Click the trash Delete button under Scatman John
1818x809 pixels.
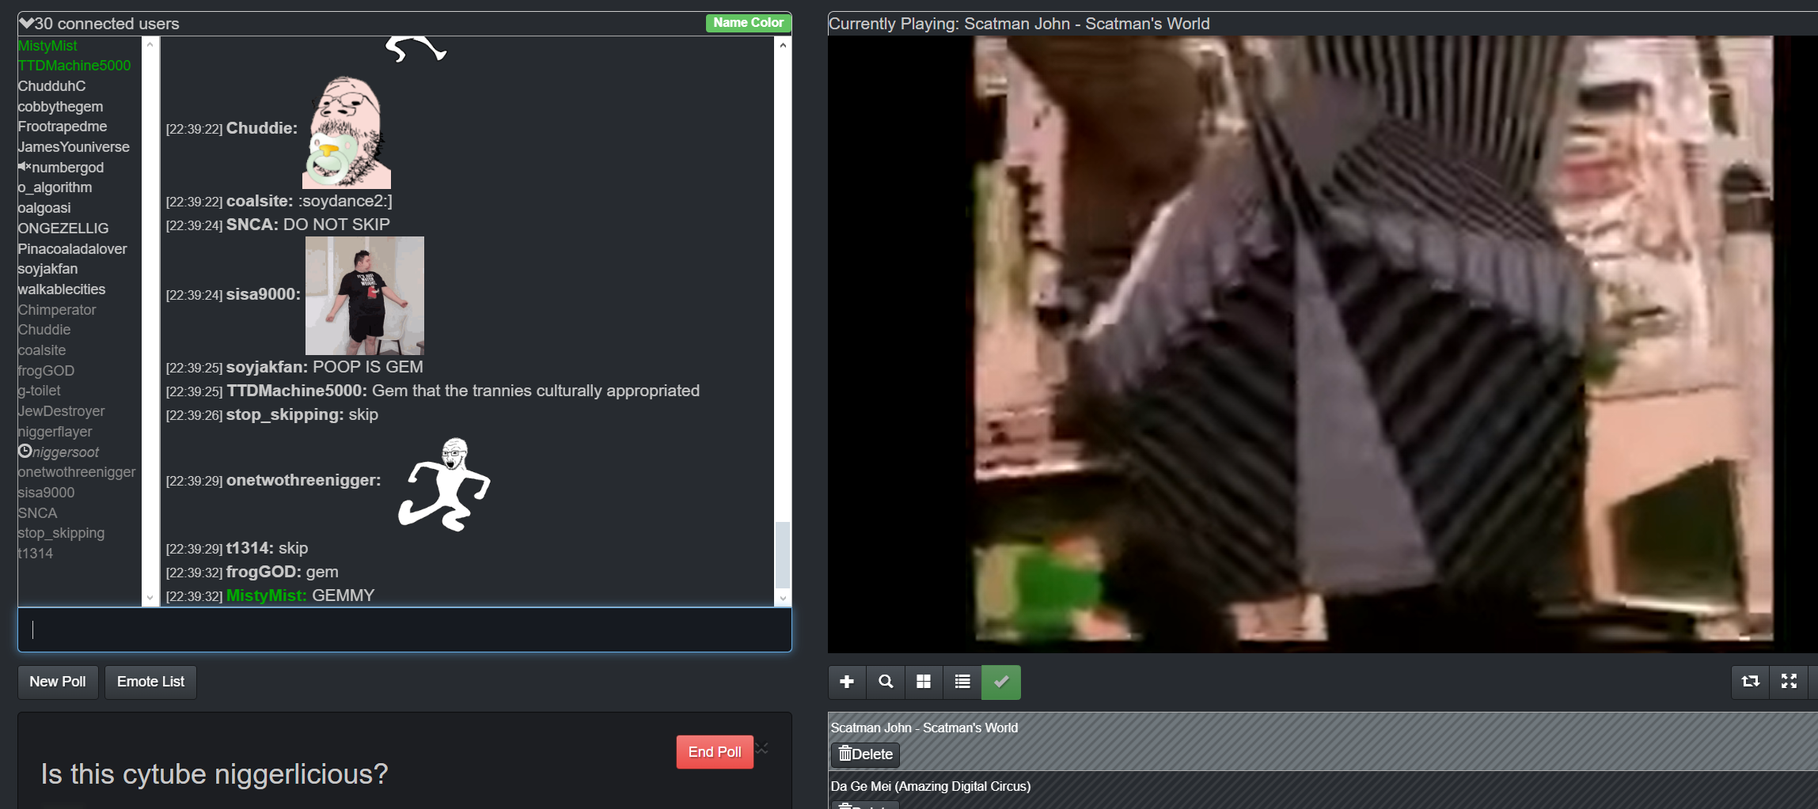865,754
